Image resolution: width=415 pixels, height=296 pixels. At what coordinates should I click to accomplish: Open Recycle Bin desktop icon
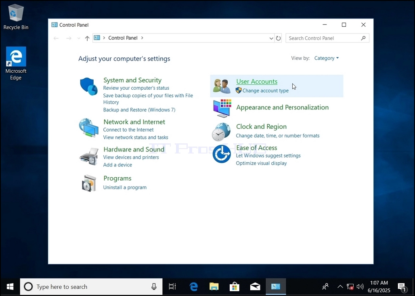click(x=16, y=17)
